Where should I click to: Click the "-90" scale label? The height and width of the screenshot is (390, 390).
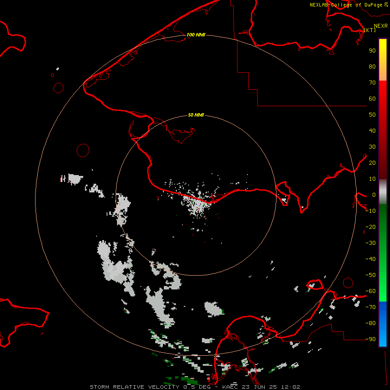pyautogui.click(x=370, y=339)
